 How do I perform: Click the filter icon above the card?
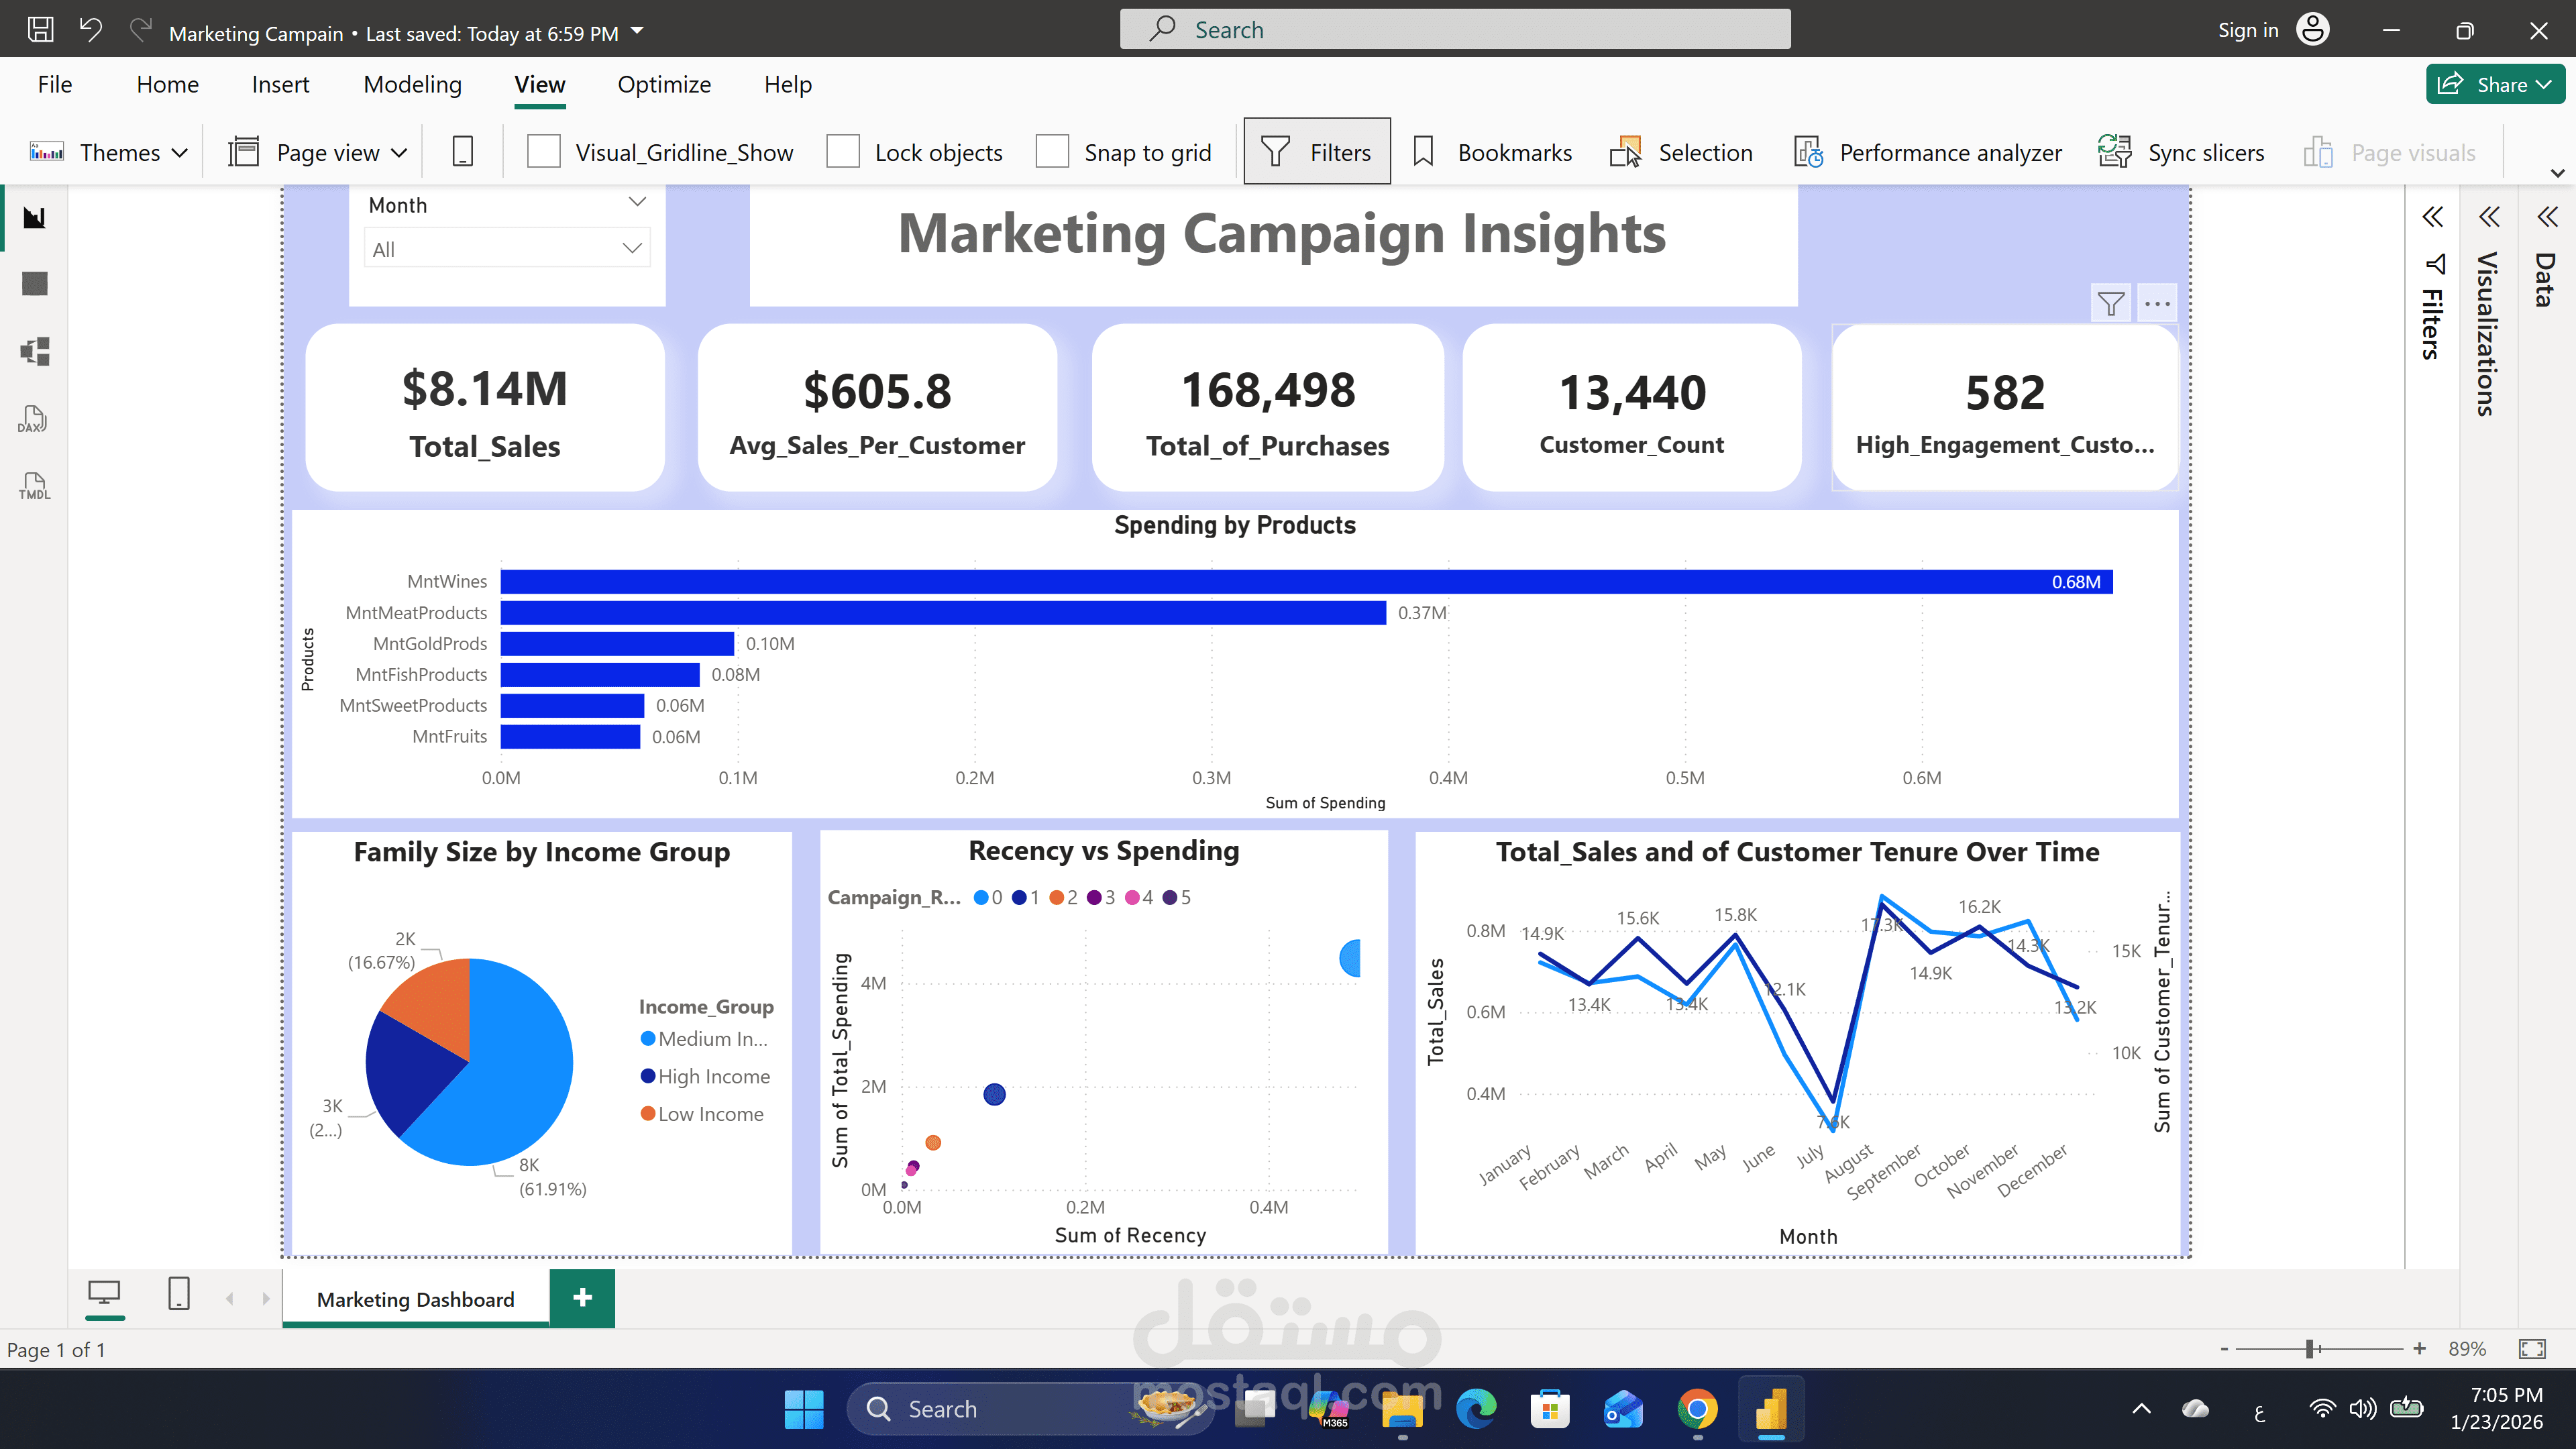[x=2110, y=303]
